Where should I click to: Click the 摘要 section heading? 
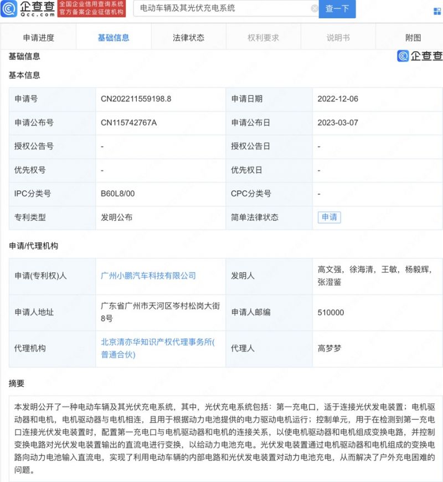pos(17,383)
